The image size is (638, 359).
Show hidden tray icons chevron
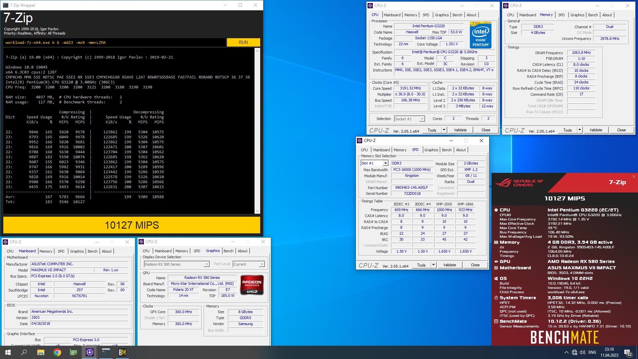coord(566,352)
